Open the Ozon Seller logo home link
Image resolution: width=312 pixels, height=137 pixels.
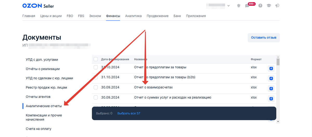[x=38, y=6]
